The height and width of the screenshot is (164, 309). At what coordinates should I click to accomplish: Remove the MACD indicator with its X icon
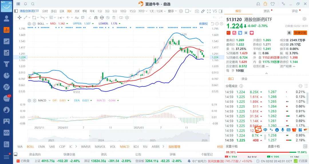pos(34,100)
